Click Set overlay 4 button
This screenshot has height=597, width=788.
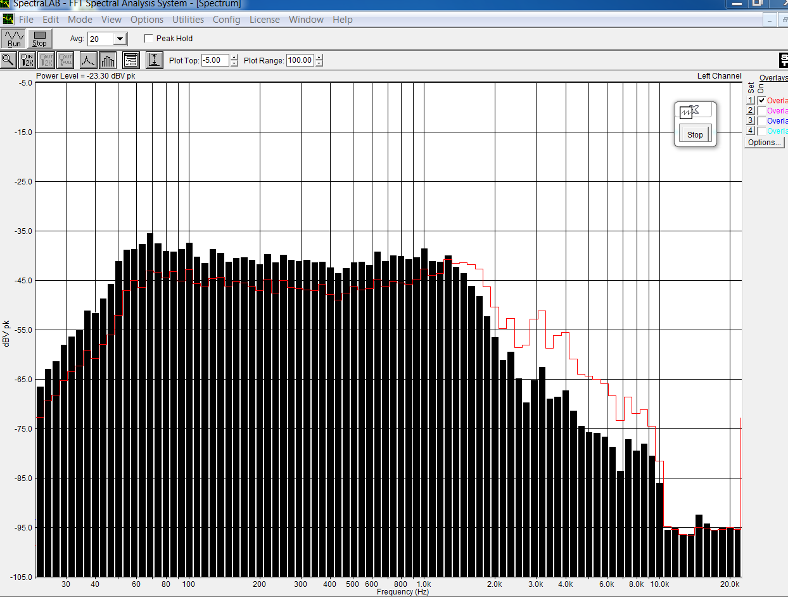coord(751,131)
